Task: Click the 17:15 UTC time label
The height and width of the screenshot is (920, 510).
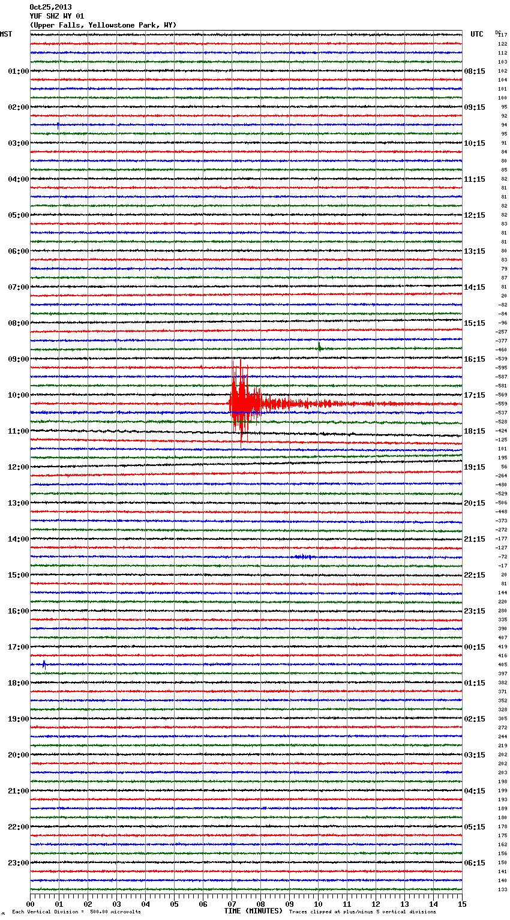Action: [475, 395]
